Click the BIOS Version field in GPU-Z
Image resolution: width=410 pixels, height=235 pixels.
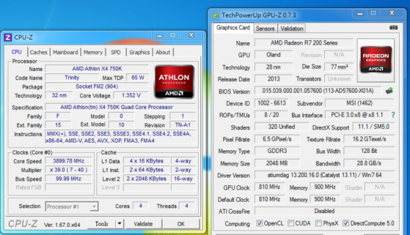pyautogui.click(x=318, y=90)
